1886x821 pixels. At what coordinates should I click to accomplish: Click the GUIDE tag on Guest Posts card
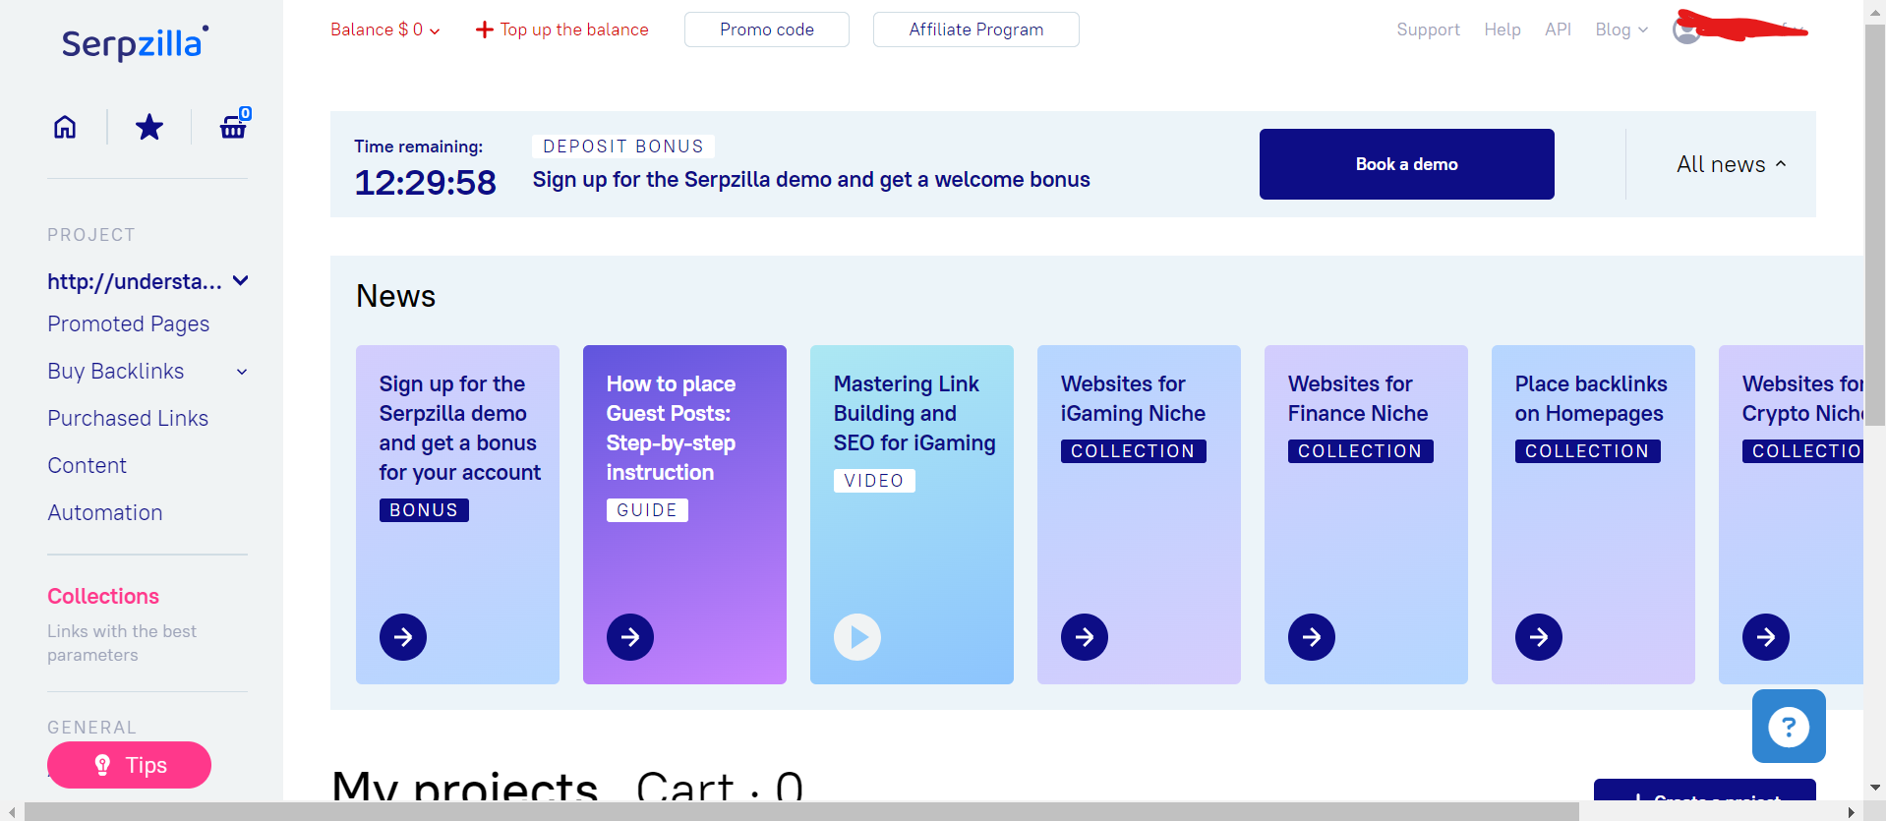[x=647, y=510]
